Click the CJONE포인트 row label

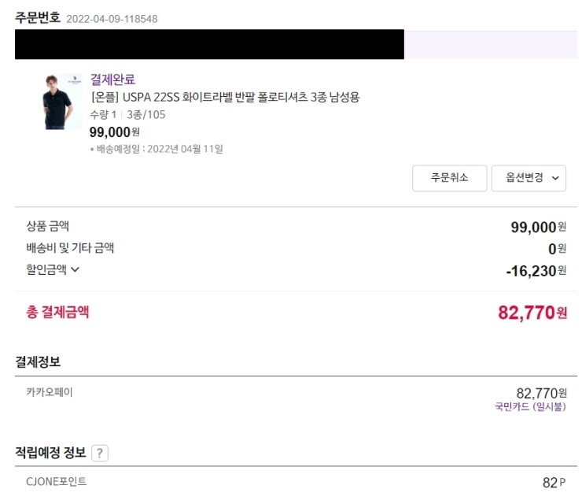coord(57,481)
